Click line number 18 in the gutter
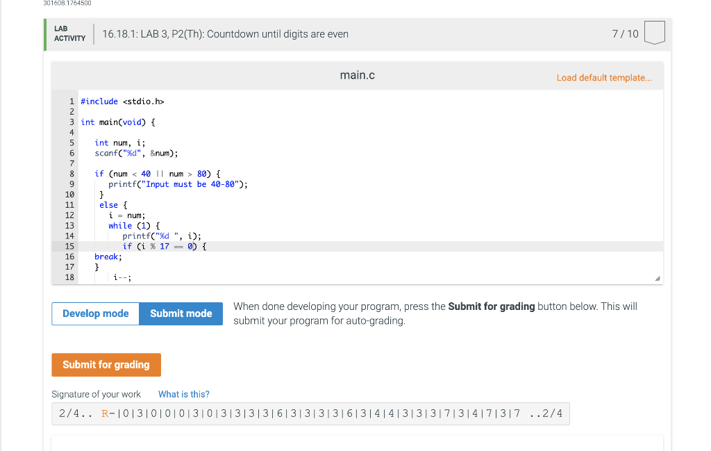Viewport: 711px width, 451px height. (x=69, y=277)
